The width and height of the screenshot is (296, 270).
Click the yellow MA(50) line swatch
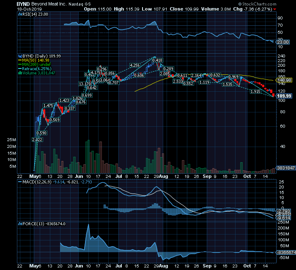(x=20, y=60)
